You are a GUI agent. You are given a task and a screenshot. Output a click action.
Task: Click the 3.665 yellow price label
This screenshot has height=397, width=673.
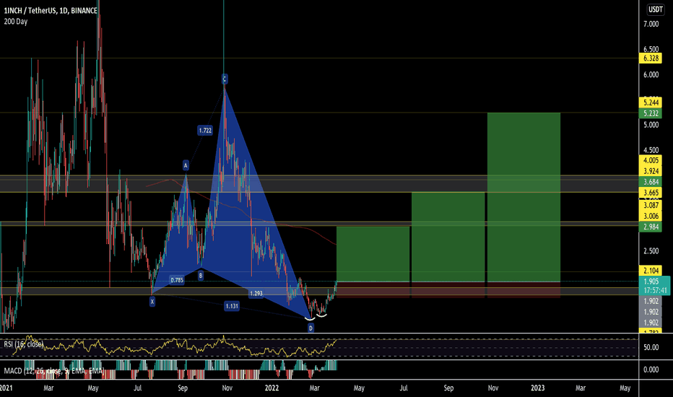point(651,193)
